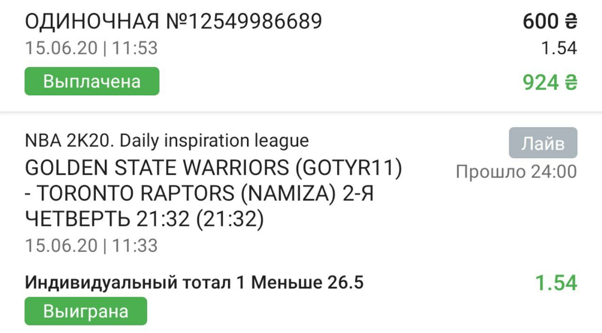Click the black 1.54 odds under the stake
Viewport: 602px width, 333px height.
pyautogui.click(x=558, y=48)
